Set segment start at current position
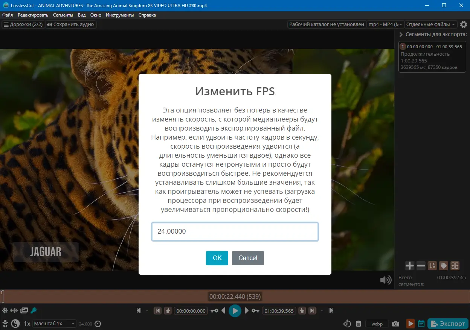 [x=168, y=311]
